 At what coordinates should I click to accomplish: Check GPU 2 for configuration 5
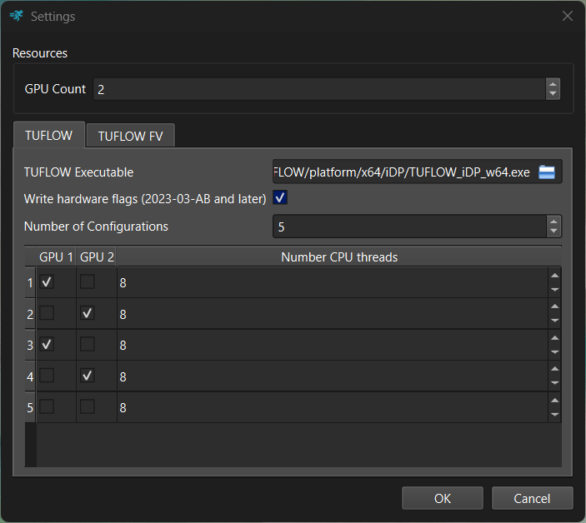[87, 406]
